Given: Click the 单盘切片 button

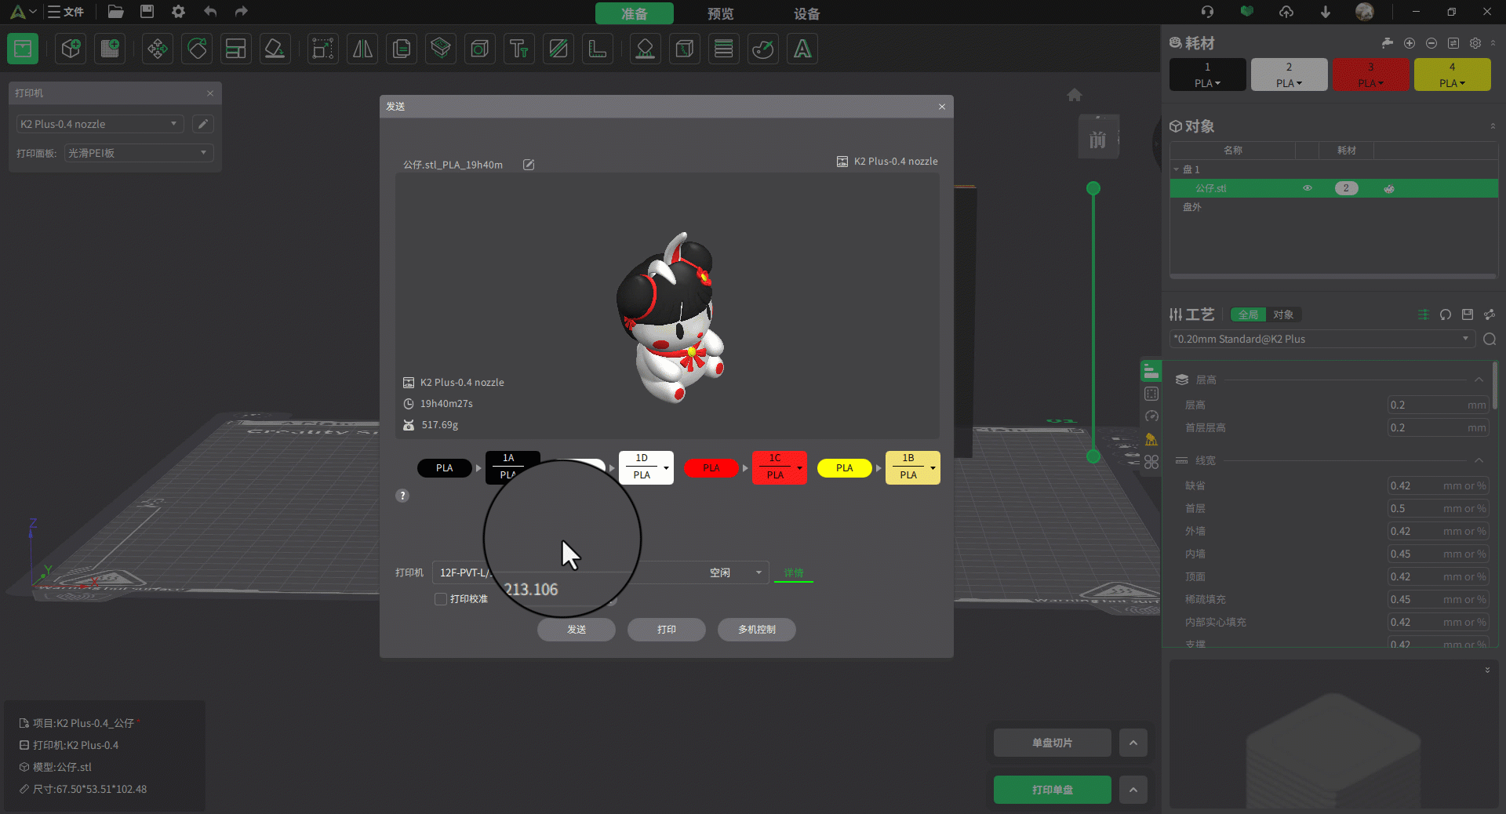Looking at the screenshot, I should [1053, 743].
